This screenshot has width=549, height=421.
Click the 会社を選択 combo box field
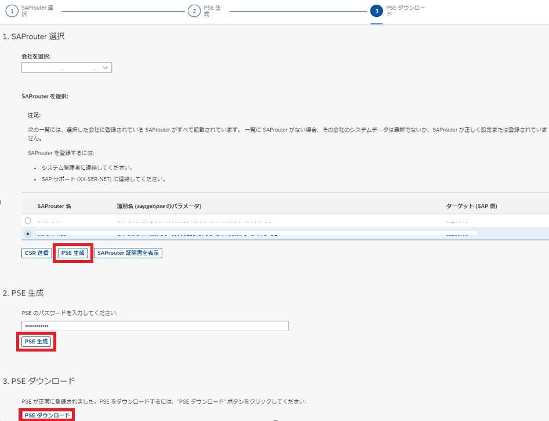[x=61, y=68]
